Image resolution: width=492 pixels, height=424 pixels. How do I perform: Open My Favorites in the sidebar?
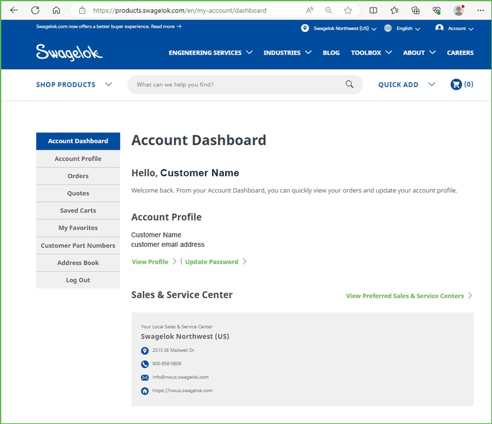pyautogui.click(x=78, y=228)
